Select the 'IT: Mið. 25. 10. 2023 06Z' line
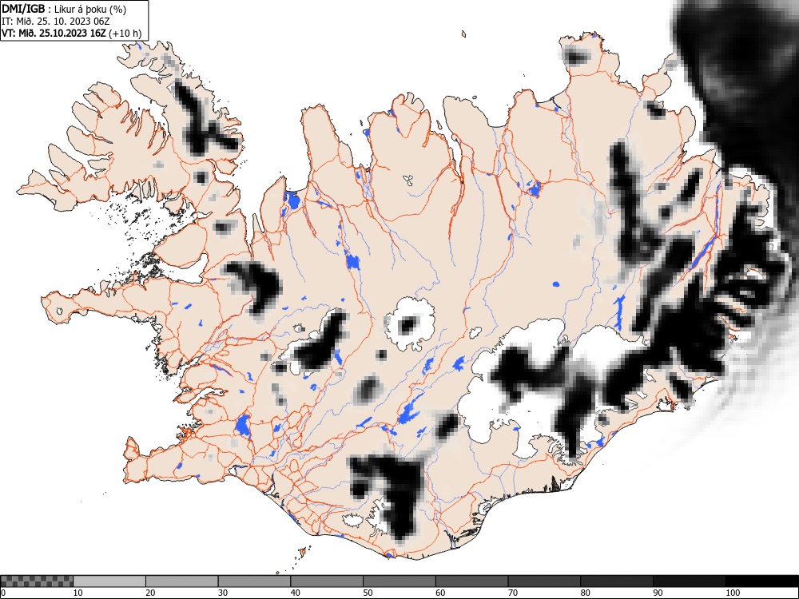The height and width of the screenshot is (599, 799). coord(56,22)
